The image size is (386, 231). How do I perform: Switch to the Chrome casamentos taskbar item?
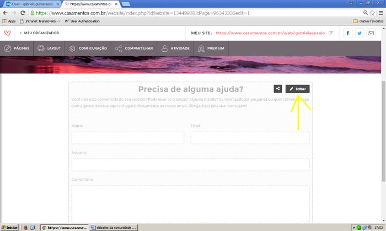65,228
